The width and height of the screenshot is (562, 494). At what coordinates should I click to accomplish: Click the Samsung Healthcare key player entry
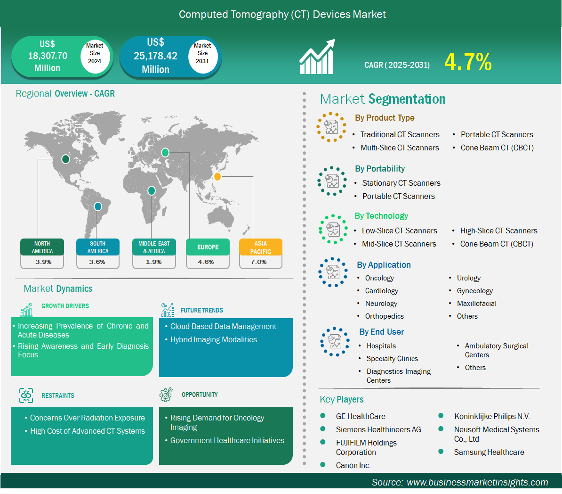489,452
